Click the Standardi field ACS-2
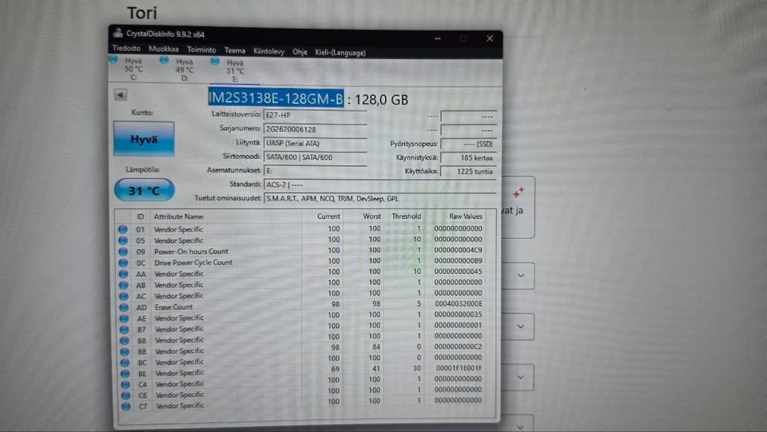 pyautogui.click(x=380, y=184)
